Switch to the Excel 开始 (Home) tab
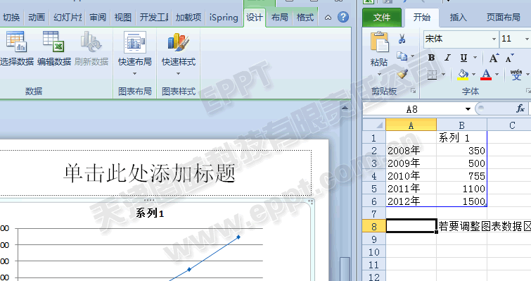 click(x=421, y=18)
